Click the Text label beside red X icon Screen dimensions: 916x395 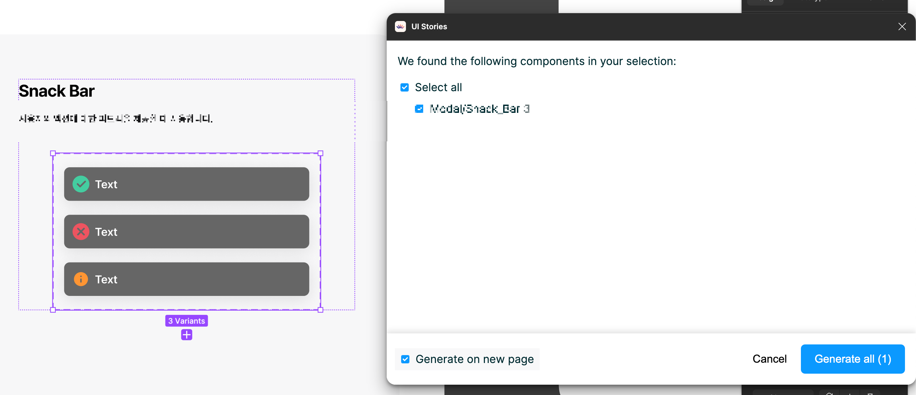click(106, 232)
